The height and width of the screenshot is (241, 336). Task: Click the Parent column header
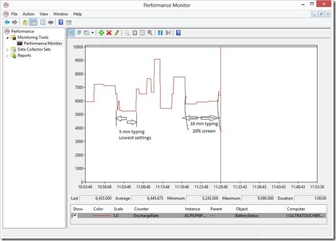click(216, 209)
